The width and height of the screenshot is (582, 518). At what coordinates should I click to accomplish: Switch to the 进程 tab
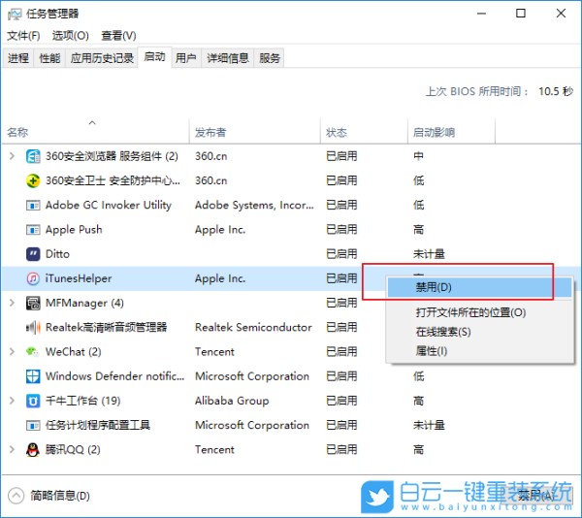click(18, 58)
